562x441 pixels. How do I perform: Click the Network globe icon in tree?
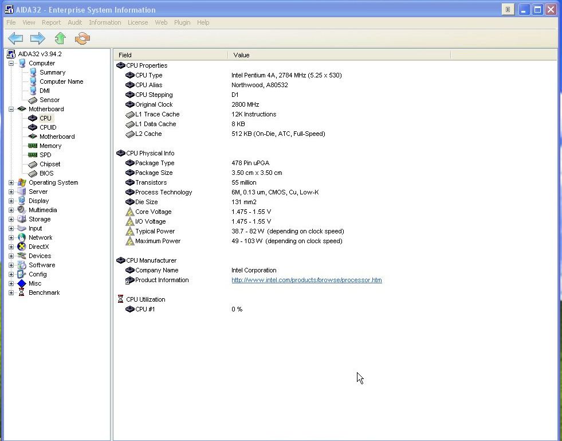[22, 237]
